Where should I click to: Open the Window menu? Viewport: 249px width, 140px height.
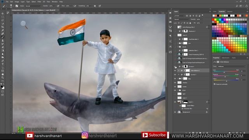tap(54, 2)
